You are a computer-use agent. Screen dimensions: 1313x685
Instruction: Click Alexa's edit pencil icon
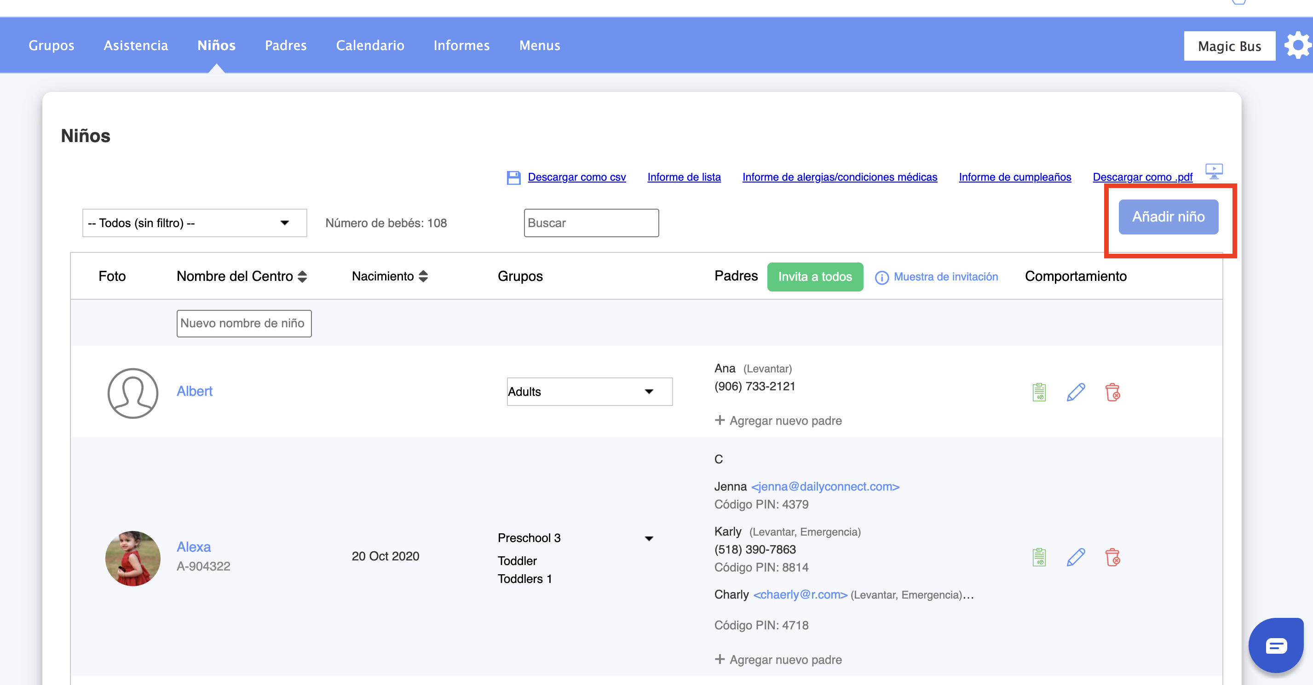point(1076,557)
